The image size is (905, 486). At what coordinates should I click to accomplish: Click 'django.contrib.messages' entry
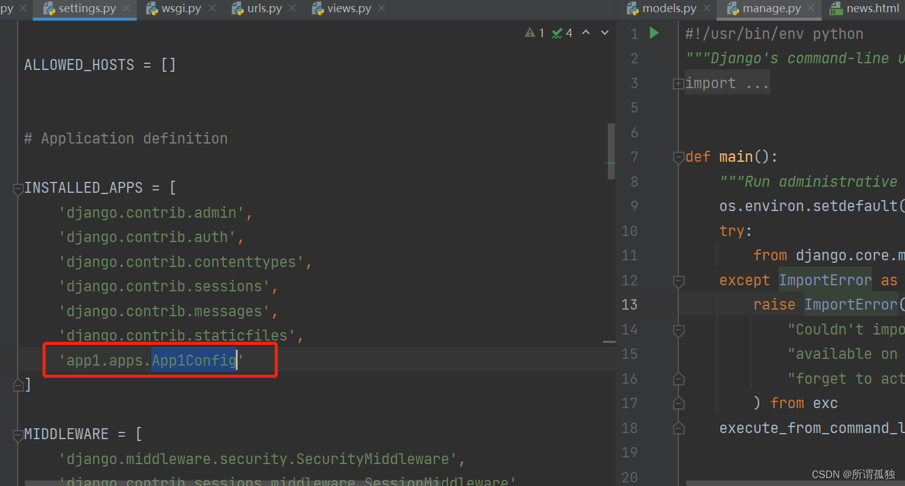click(x=168, y=311)
